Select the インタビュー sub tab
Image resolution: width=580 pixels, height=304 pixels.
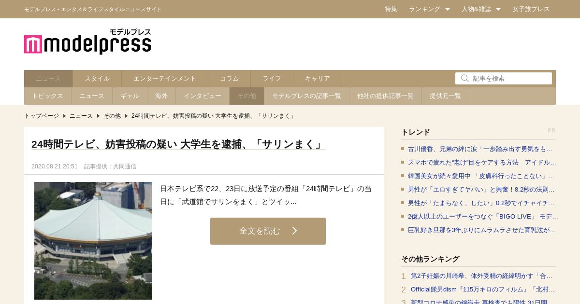tap(203, 96)
